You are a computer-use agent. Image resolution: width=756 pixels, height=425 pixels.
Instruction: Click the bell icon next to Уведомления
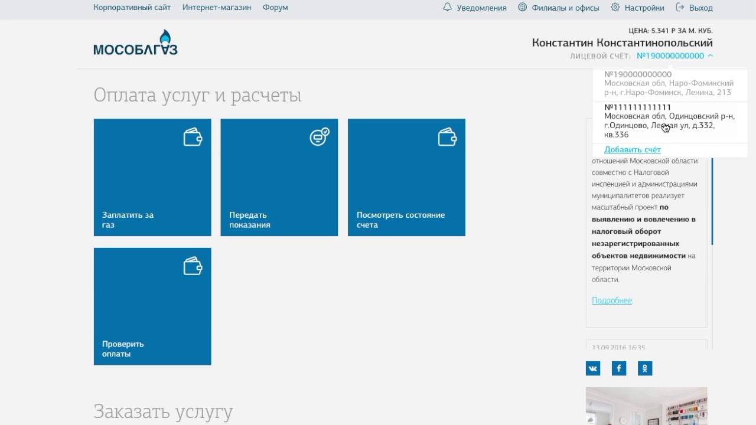tap(447, 8)
